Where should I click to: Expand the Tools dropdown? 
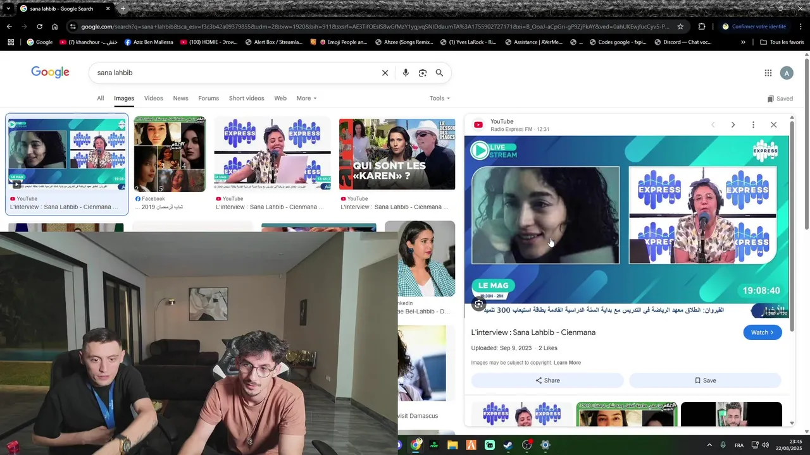click(x=440, y=98)
